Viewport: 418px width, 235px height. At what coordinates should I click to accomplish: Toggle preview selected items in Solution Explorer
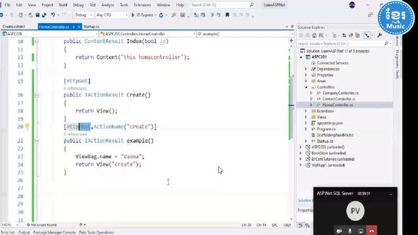pyautogui.click(x=367, y=35)
